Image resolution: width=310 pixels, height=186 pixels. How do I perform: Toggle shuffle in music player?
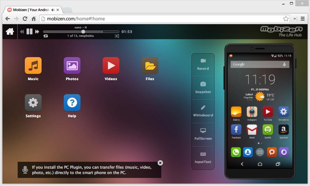(x=117, y=36)
